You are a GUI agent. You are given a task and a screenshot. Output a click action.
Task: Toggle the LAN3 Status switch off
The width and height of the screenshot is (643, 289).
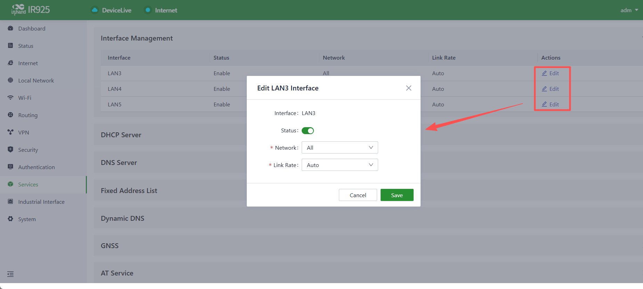308,131
